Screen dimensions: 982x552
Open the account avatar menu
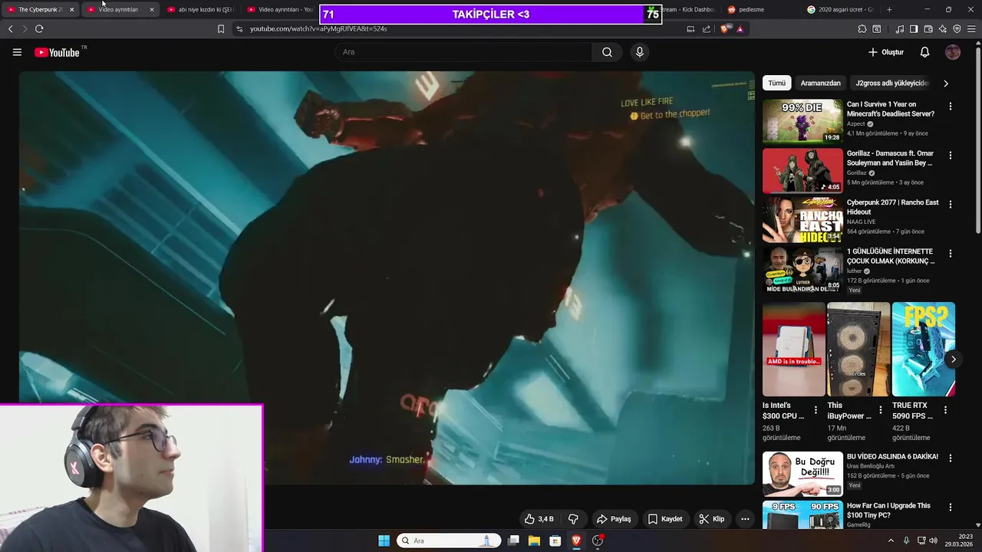click(x=953, y=52)
